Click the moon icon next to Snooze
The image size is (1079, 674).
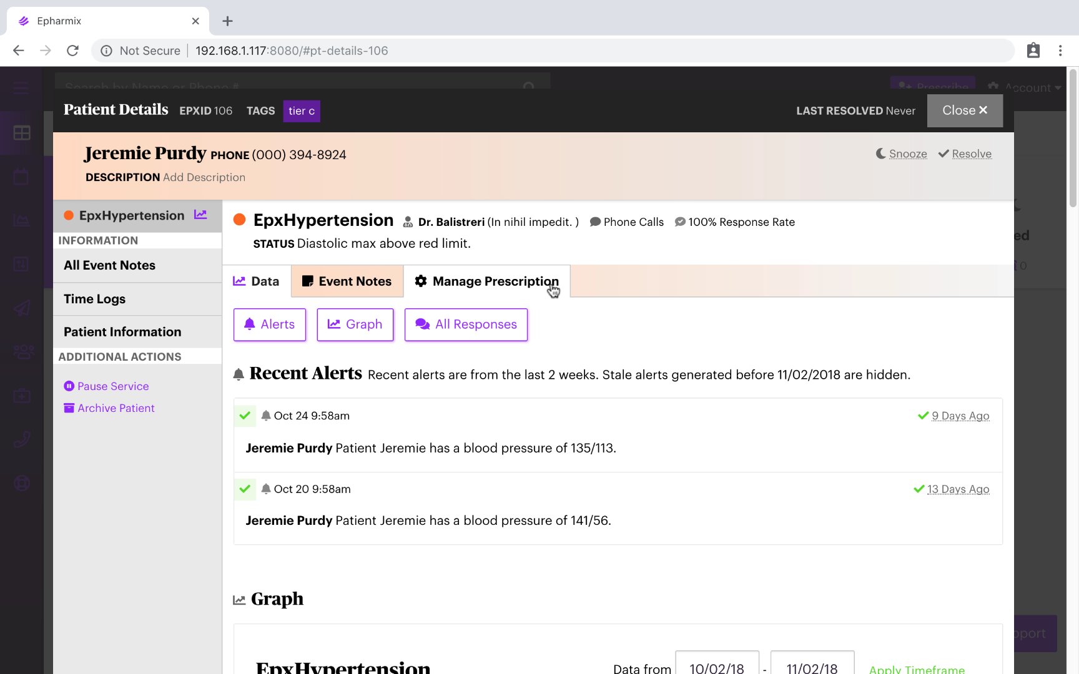click(880, 154)
